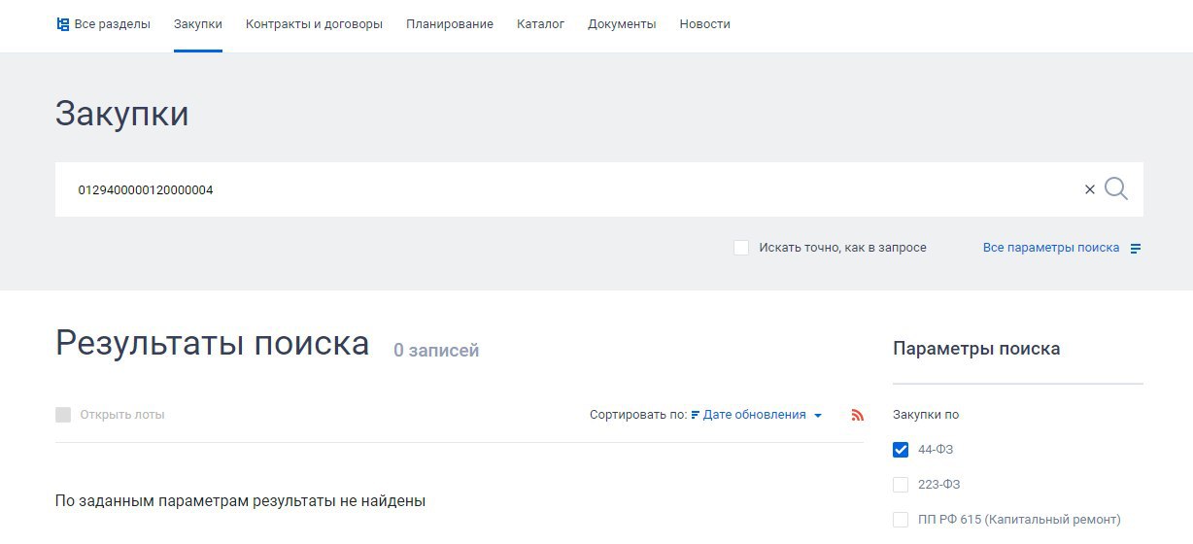
Task: Clear the search field with X icon
Action: point(1089,190)
